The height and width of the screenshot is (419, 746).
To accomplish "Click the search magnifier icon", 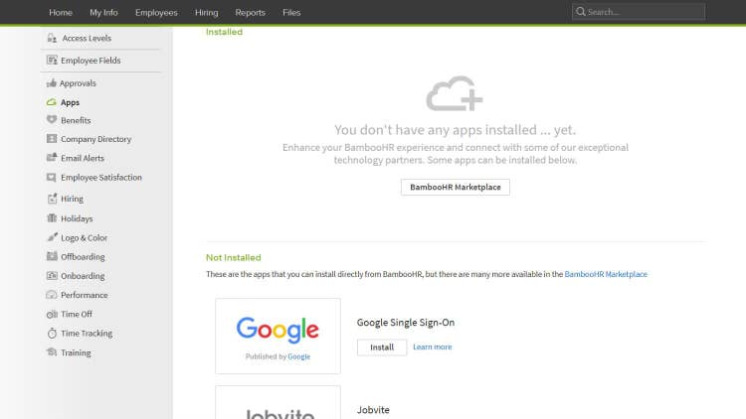I will point(581,11).
